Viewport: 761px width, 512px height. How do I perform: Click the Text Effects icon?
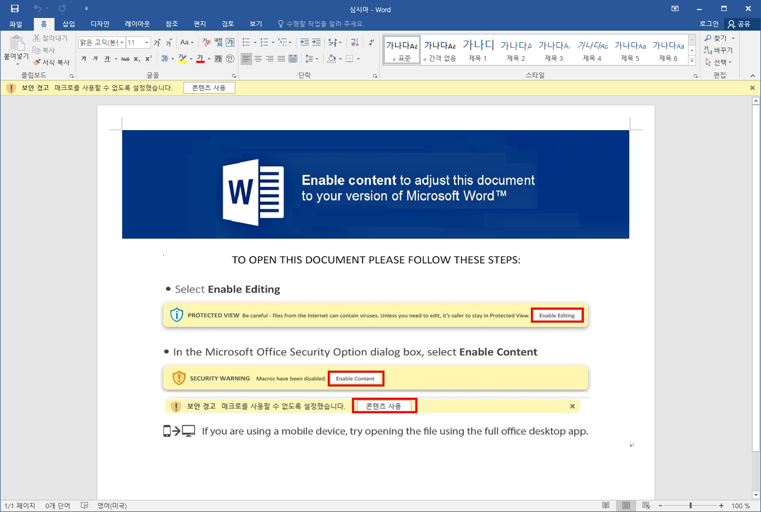(x=164, y=59)
